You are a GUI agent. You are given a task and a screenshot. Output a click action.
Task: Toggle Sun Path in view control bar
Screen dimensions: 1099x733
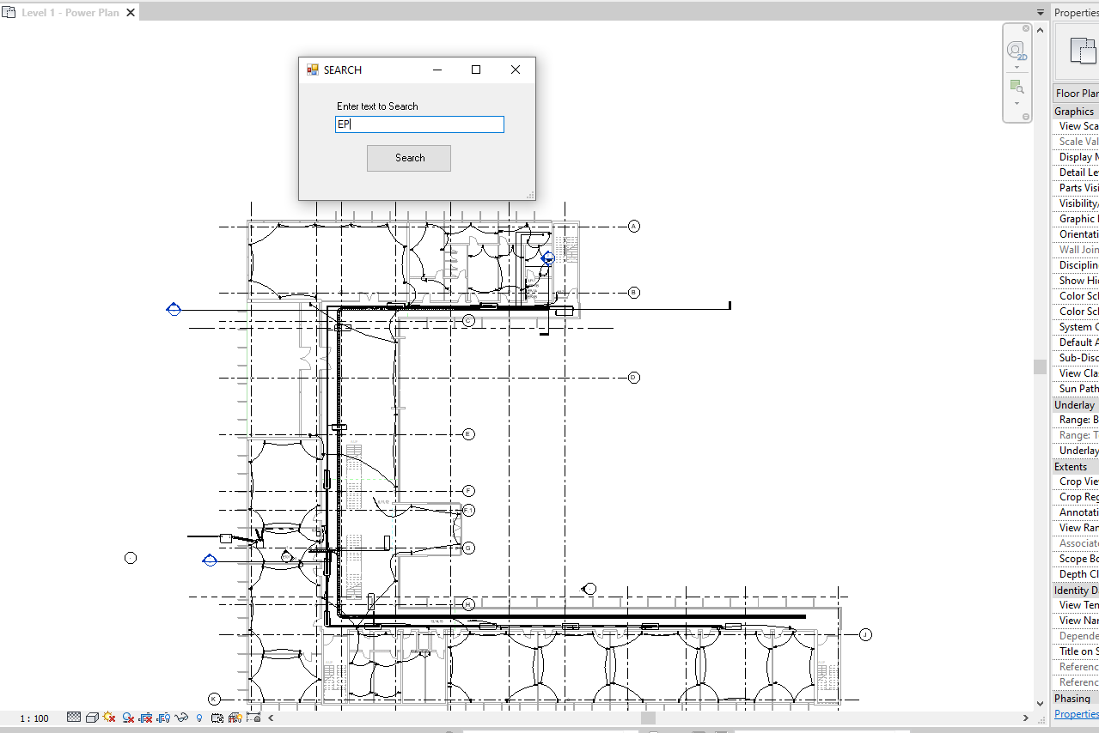(x=109, y=718)
